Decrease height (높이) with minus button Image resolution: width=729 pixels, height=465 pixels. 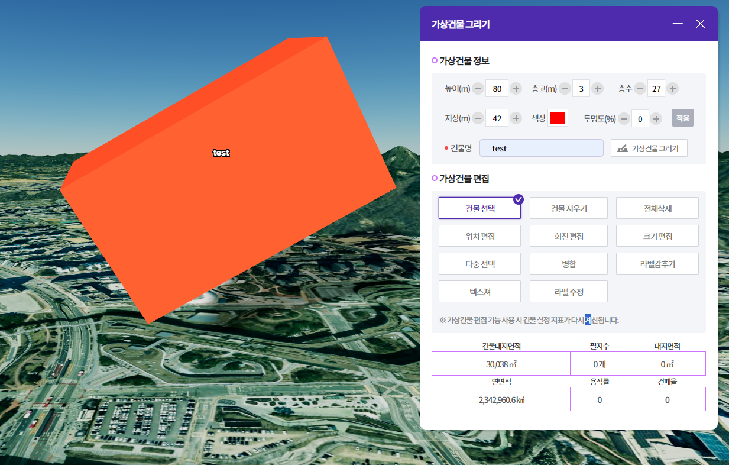point(478,89)
